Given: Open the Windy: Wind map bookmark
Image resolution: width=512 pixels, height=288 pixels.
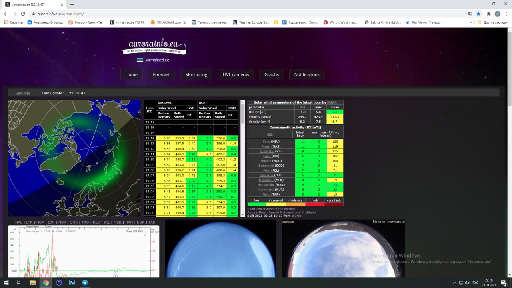Looking at the screenshot, I should (341, 22).
